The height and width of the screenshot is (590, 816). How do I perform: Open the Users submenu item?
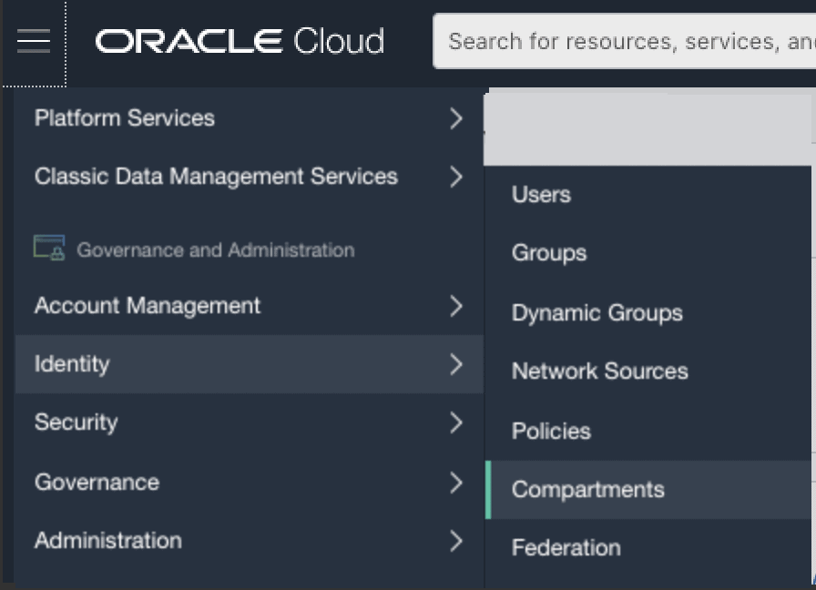[x=541, y=195]
